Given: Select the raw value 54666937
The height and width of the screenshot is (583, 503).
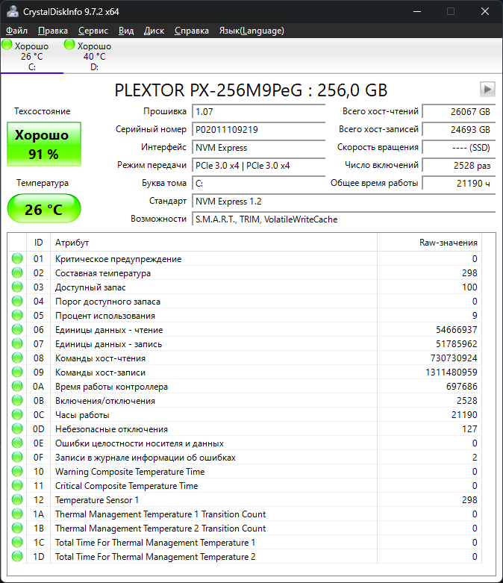Looking at the screenshot, I should pos(457,330).
